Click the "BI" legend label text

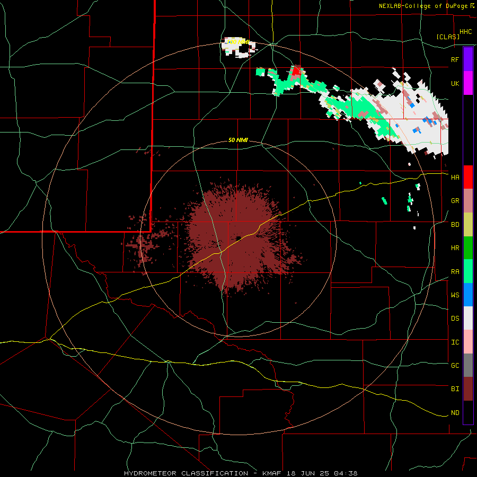click(455, 389)
